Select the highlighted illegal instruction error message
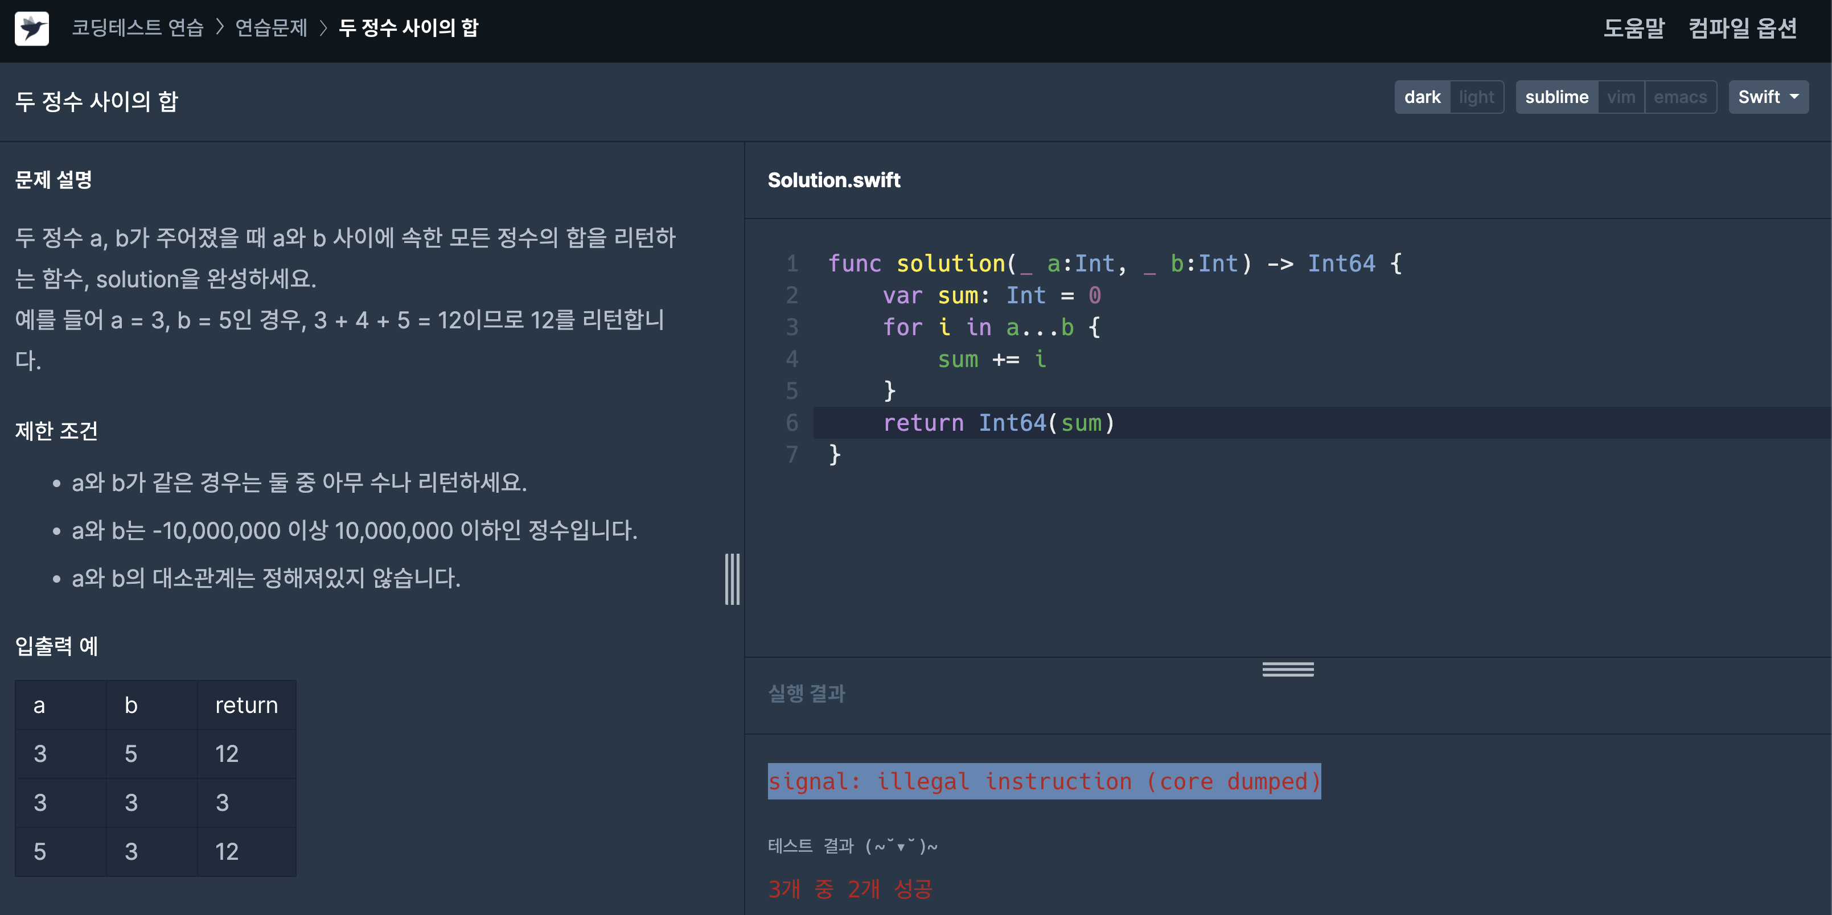The width and height of the screenshot is (1832, 915). coord(1044,781)
